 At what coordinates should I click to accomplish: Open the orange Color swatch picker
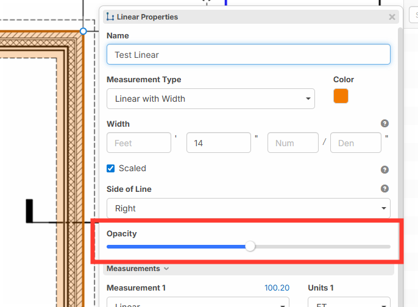tap(341, 96)
